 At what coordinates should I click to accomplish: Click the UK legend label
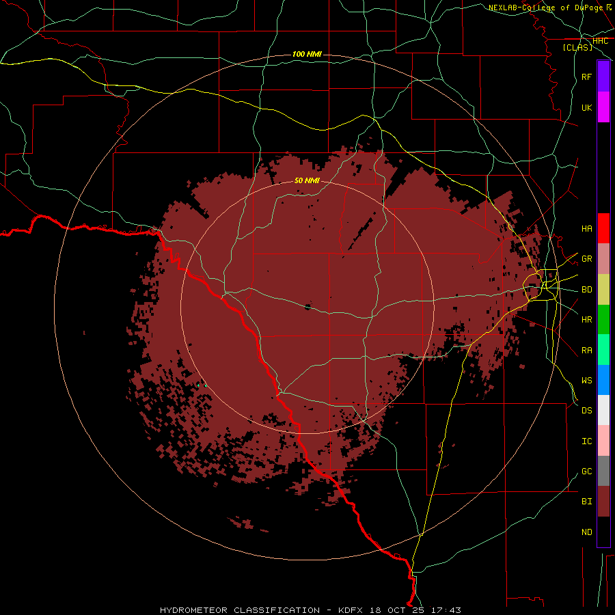586,107
